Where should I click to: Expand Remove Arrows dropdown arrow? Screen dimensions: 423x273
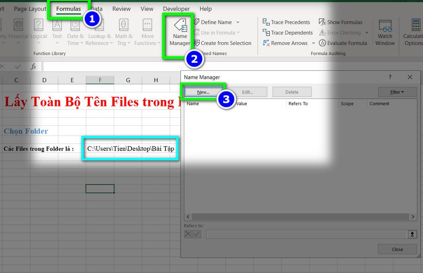[313, 43]
